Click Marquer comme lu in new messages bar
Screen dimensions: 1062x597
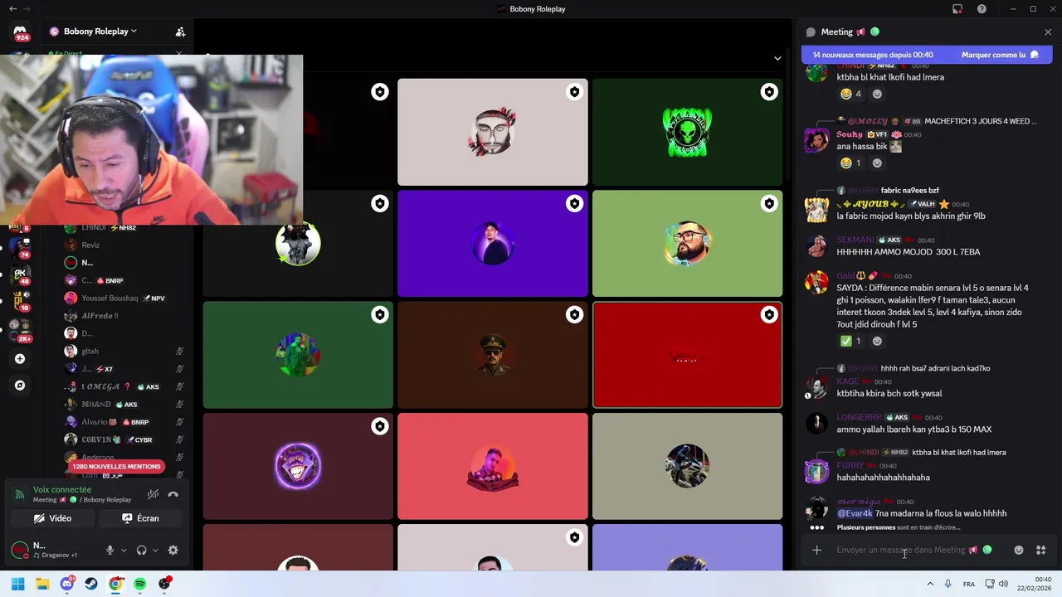1001,55
